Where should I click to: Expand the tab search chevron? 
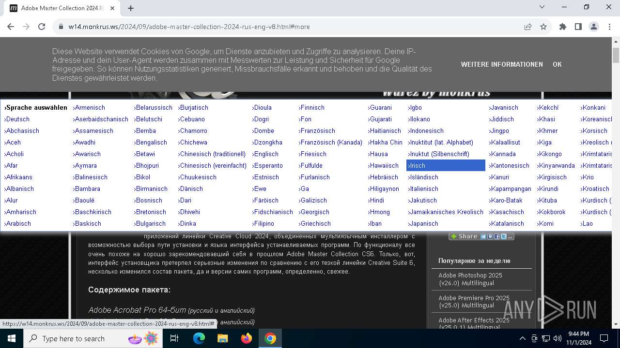[542, 7]
